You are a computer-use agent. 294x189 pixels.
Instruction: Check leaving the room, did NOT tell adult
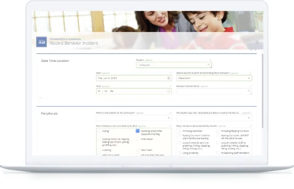coord(218,136)
